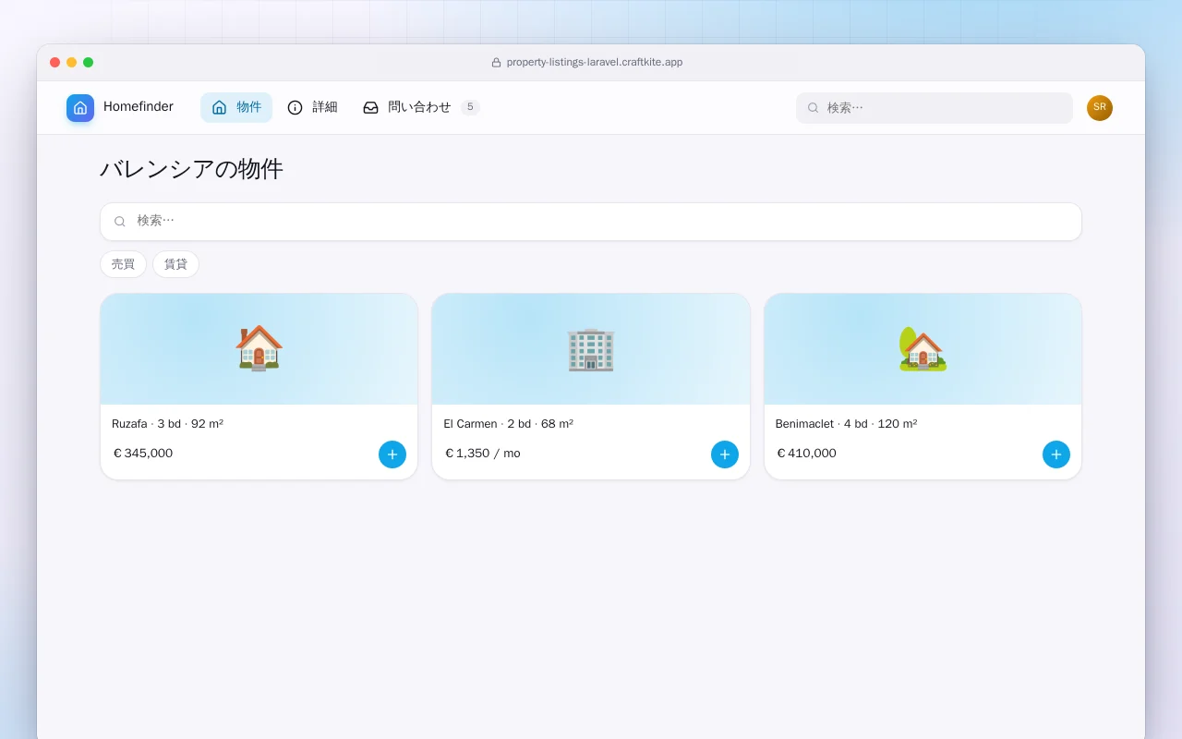Add the Benimaclet listing with plus button
The height and width of the screenshot is (739, 1182).
click(x=1056, y=454)
